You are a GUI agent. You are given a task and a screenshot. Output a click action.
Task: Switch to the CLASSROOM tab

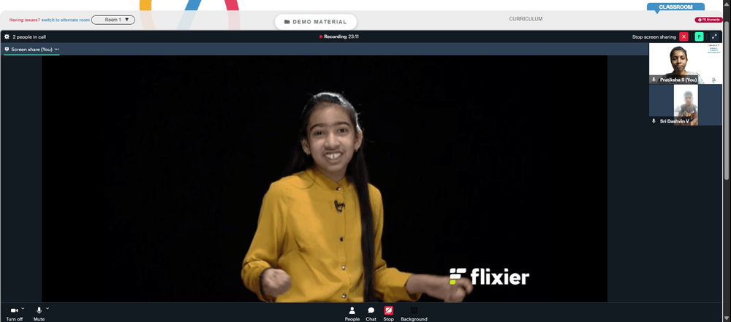(675, 7)
